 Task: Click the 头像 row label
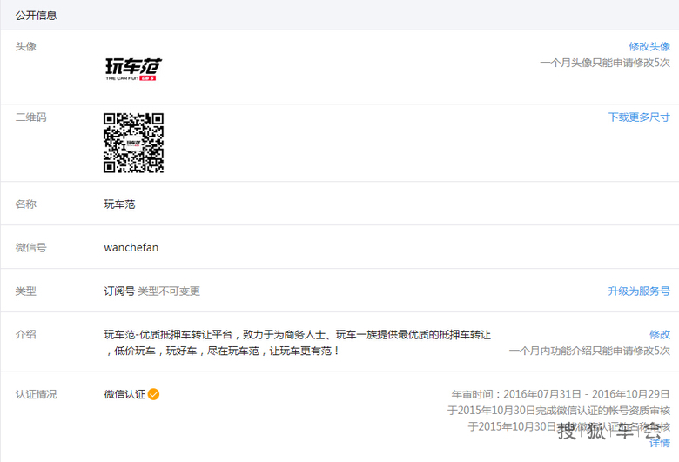point(26,46)
